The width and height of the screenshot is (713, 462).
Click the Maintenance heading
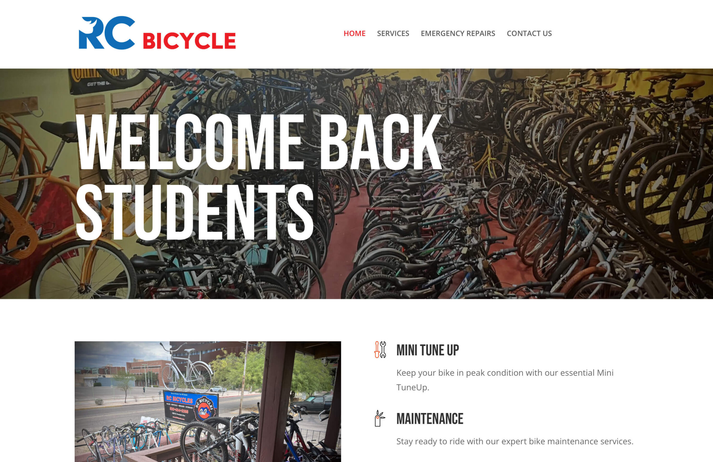point(429,419)
